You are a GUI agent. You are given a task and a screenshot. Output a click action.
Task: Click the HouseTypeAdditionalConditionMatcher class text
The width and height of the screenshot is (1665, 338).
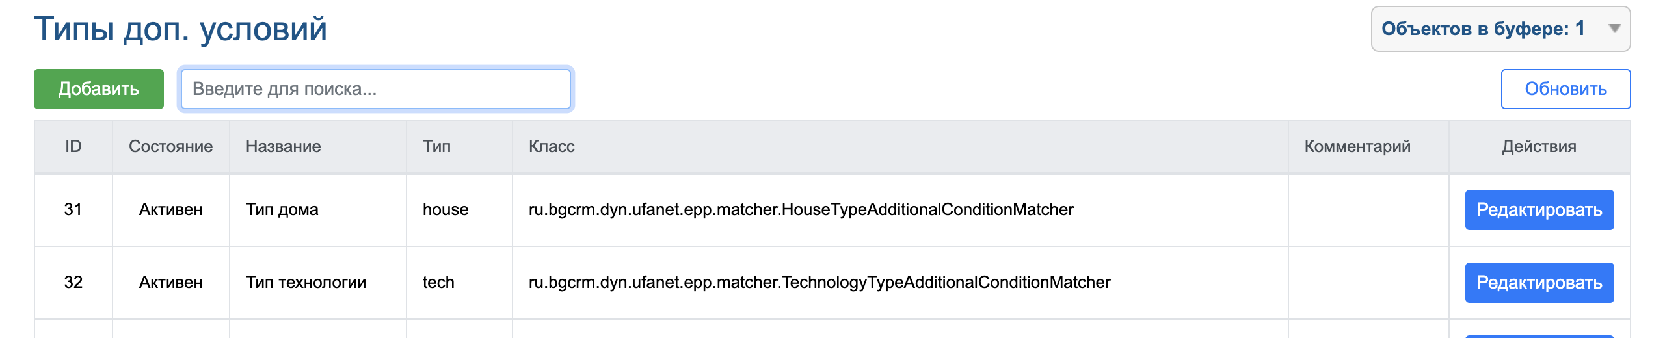coord(801,210)
